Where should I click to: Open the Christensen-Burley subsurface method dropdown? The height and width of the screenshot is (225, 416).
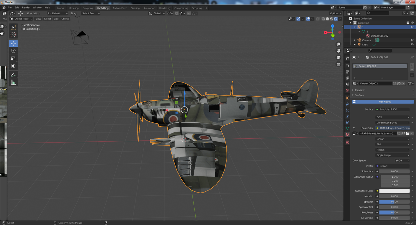(x=393, y=123)
